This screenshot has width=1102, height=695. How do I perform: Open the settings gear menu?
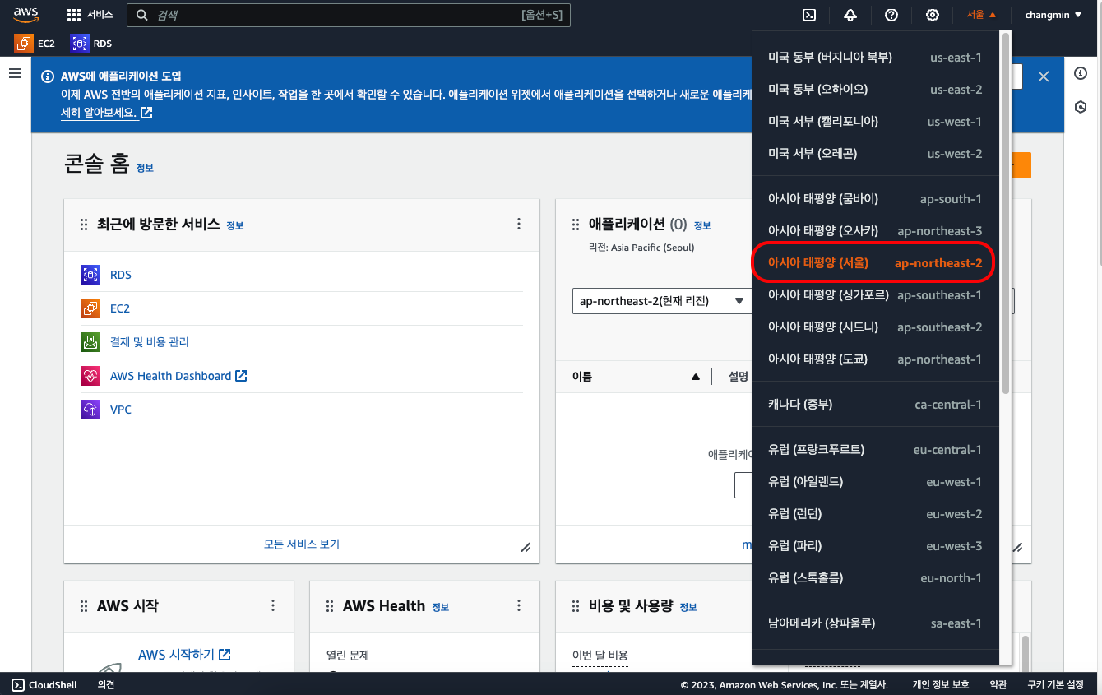pos(933,15)
